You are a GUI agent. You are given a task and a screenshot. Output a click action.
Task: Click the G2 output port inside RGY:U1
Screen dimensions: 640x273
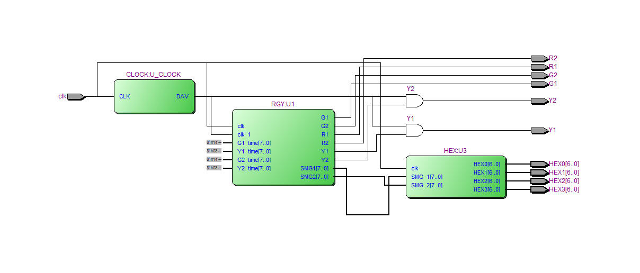tap(325, 126)
